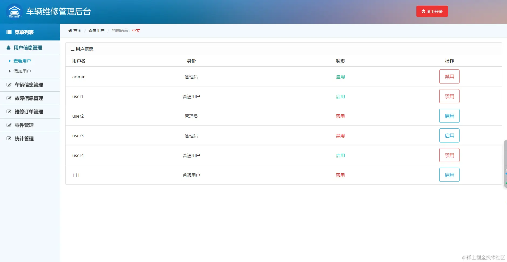
Task: Log out with 退出登录 button
Action: click(x=432, y=11)
